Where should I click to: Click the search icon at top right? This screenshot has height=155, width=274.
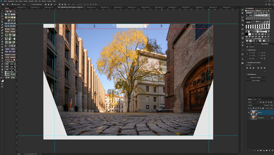point(266,5)
